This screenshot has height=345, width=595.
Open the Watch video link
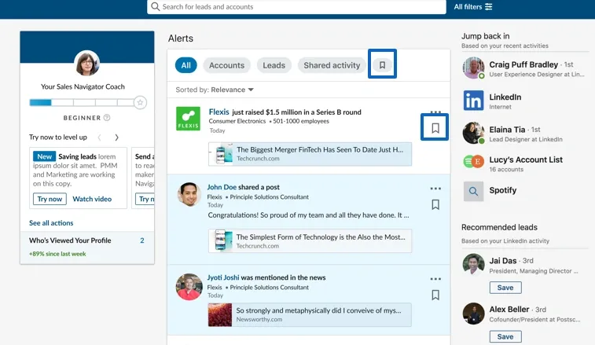(x=92, y=199)
